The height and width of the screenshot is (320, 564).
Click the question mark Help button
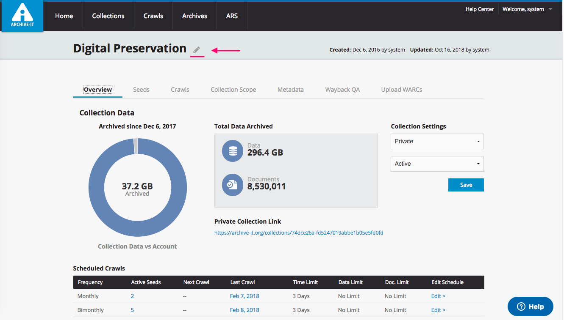coord(530,306)
